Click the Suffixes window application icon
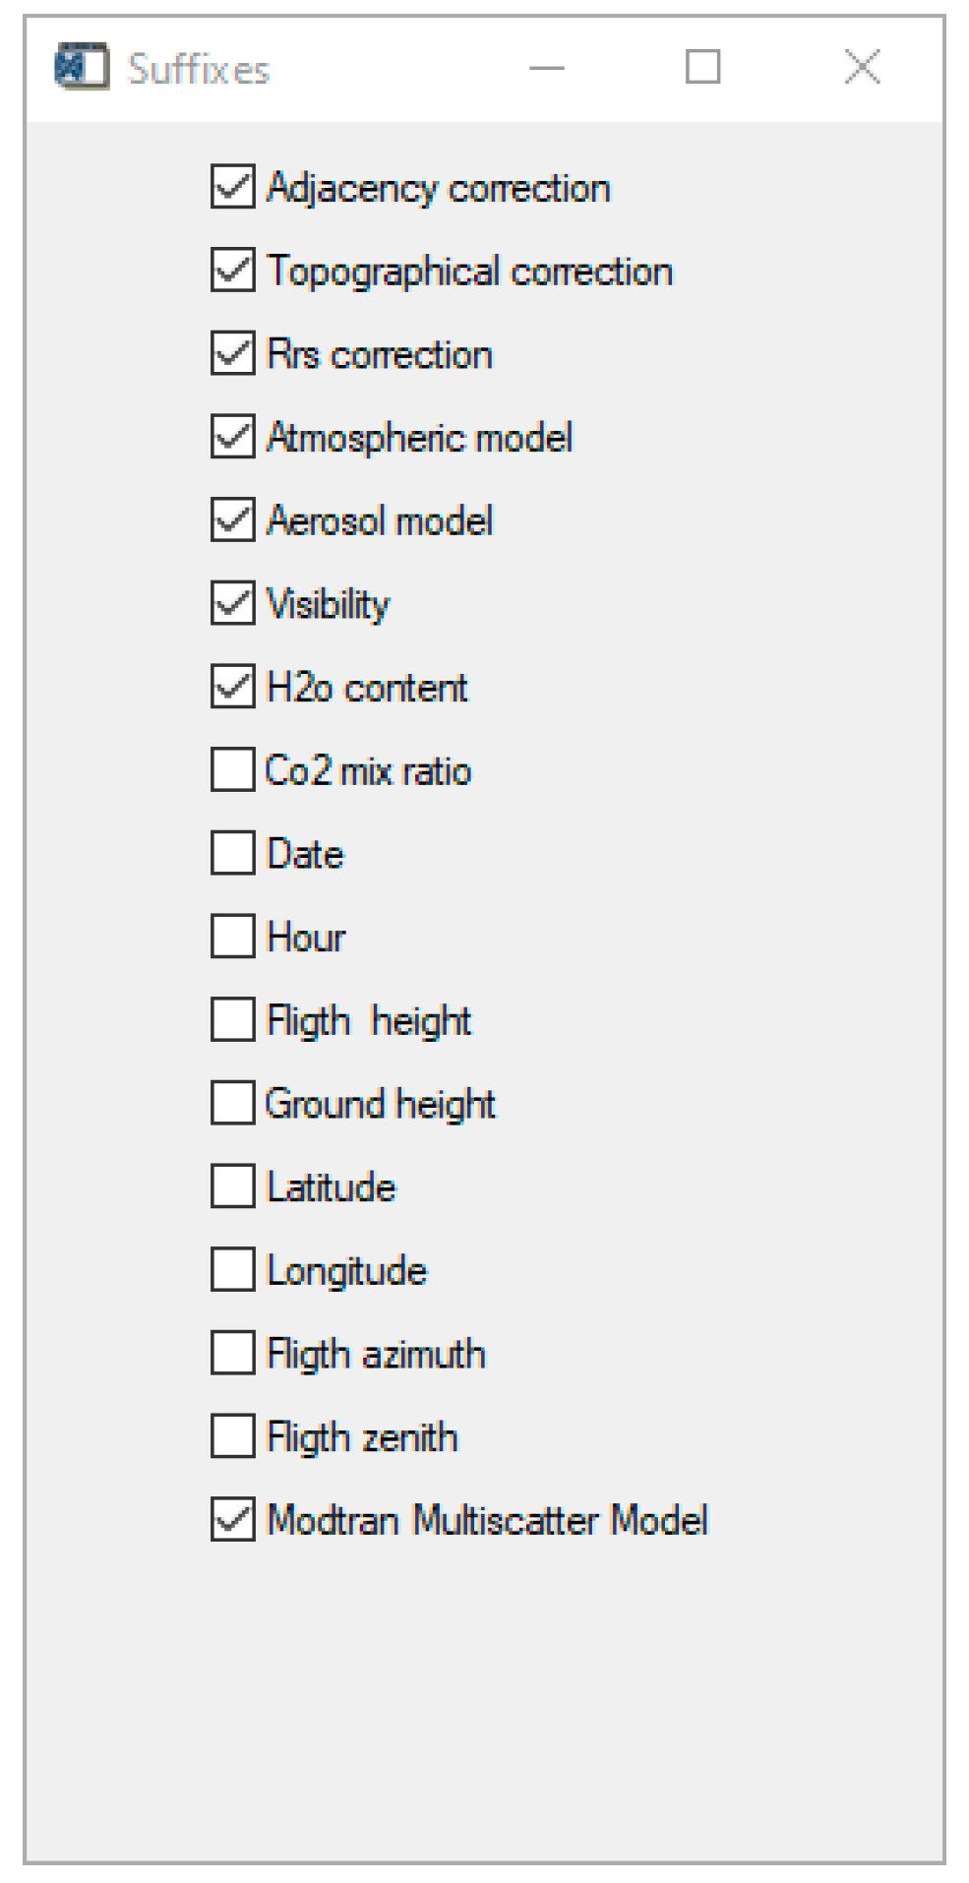Image resolution: width=969 pixels, height=1883 pixels. 82,67
